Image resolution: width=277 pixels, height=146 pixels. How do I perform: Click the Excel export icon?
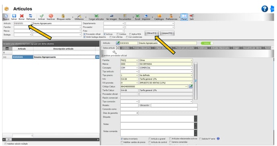[x=137, y=16]
